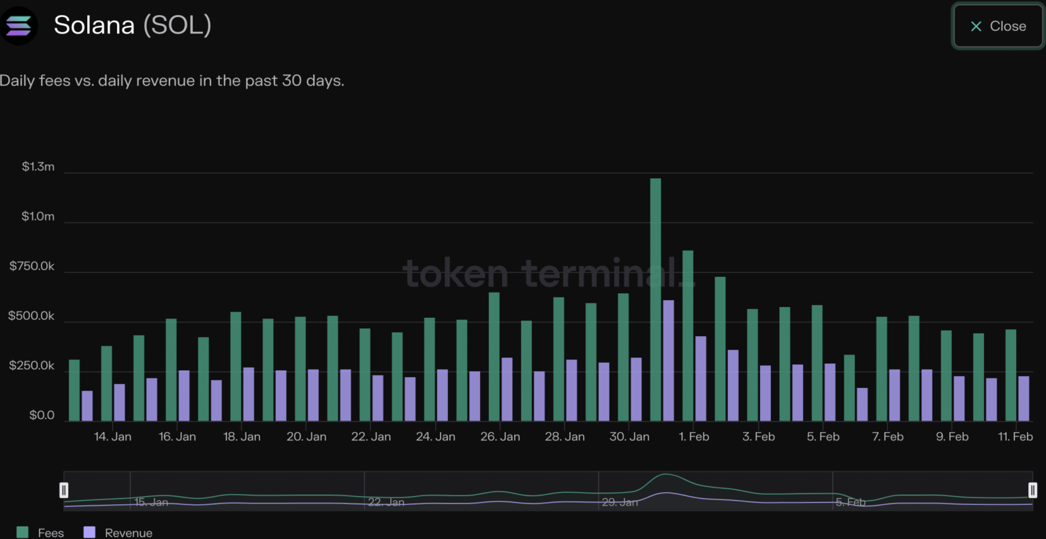
Task: Click the green Fees bar above 26. Jan
Action: click(x=494, y=357)
